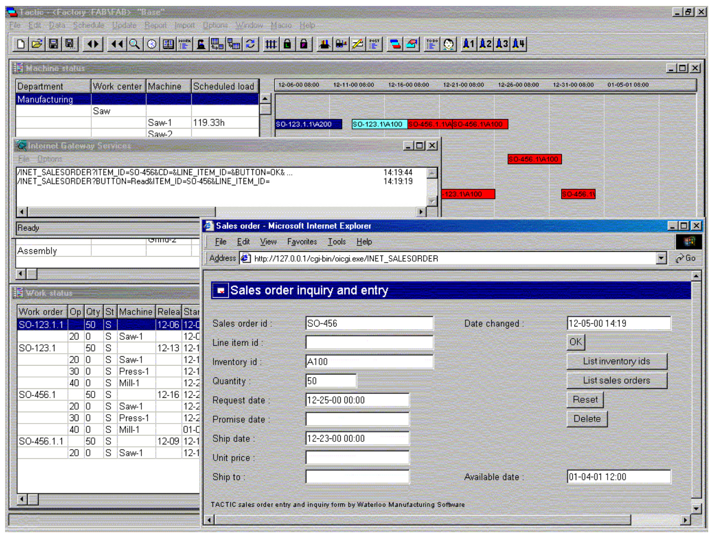Image resolution: width=712 pixels, height=536 pixels.
Task: Click the green L padlock icon
Action: 287,44
